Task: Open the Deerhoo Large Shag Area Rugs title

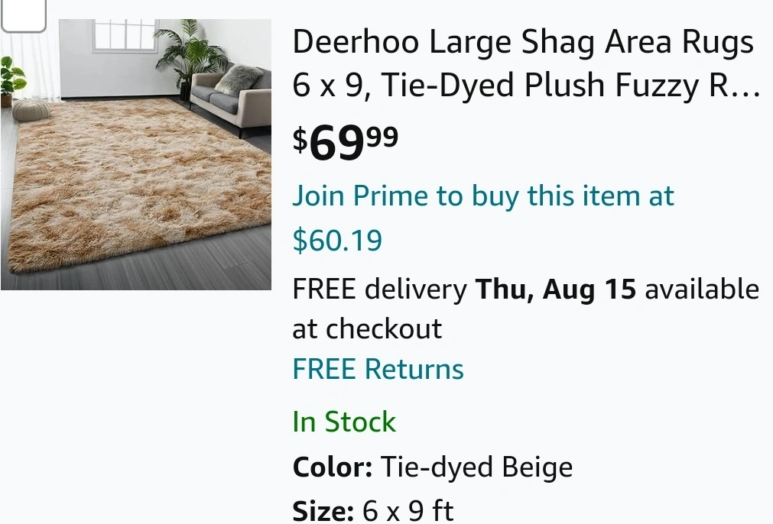Action: (x=523, y=44)
